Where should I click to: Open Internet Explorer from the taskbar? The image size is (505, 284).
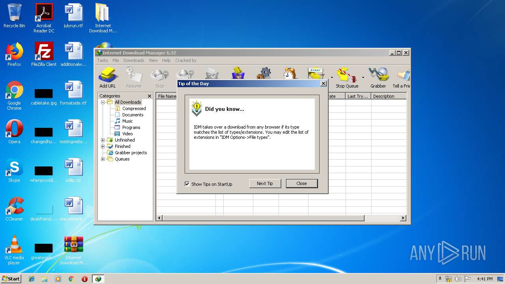(32, 279)
